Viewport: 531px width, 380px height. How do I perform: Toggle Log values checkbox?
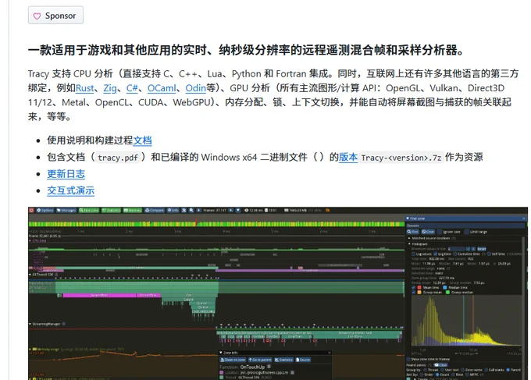pos(414,254)
